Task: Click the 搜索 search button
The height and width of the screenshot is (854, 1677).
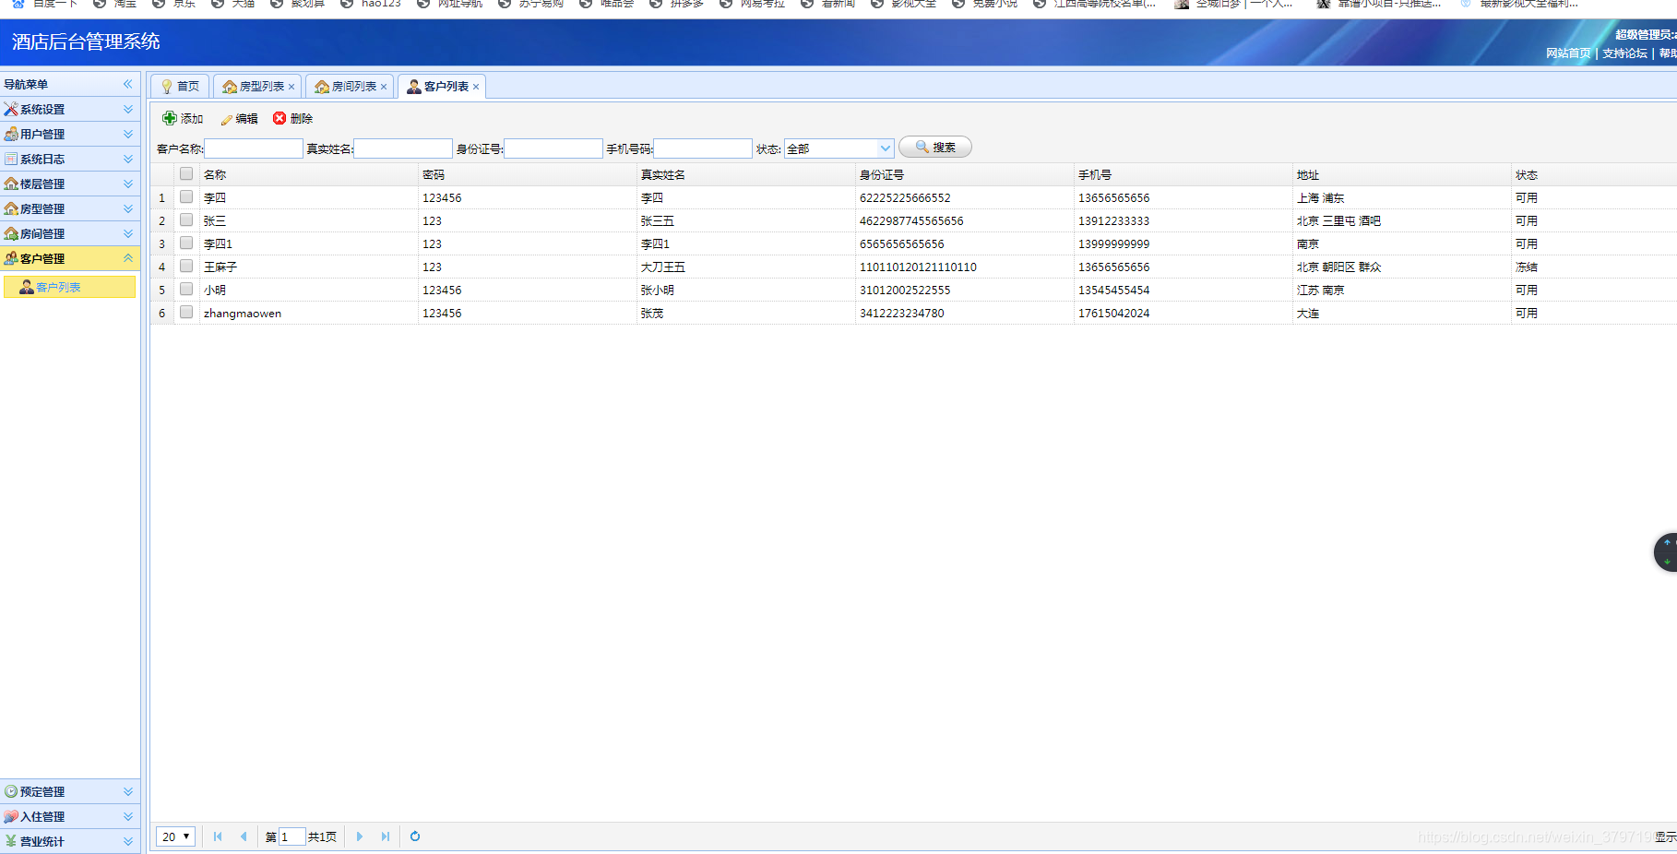Action: [x=935, y=148]
